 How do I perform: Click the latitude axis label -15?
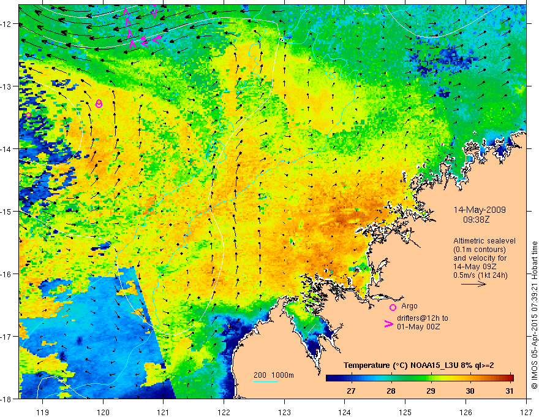coord(7,211)
